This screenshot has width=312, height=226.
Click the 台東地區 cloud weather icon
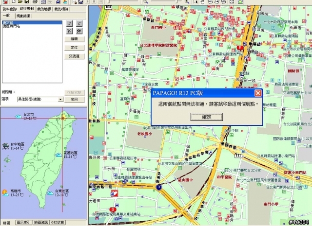tap(50, 192)
